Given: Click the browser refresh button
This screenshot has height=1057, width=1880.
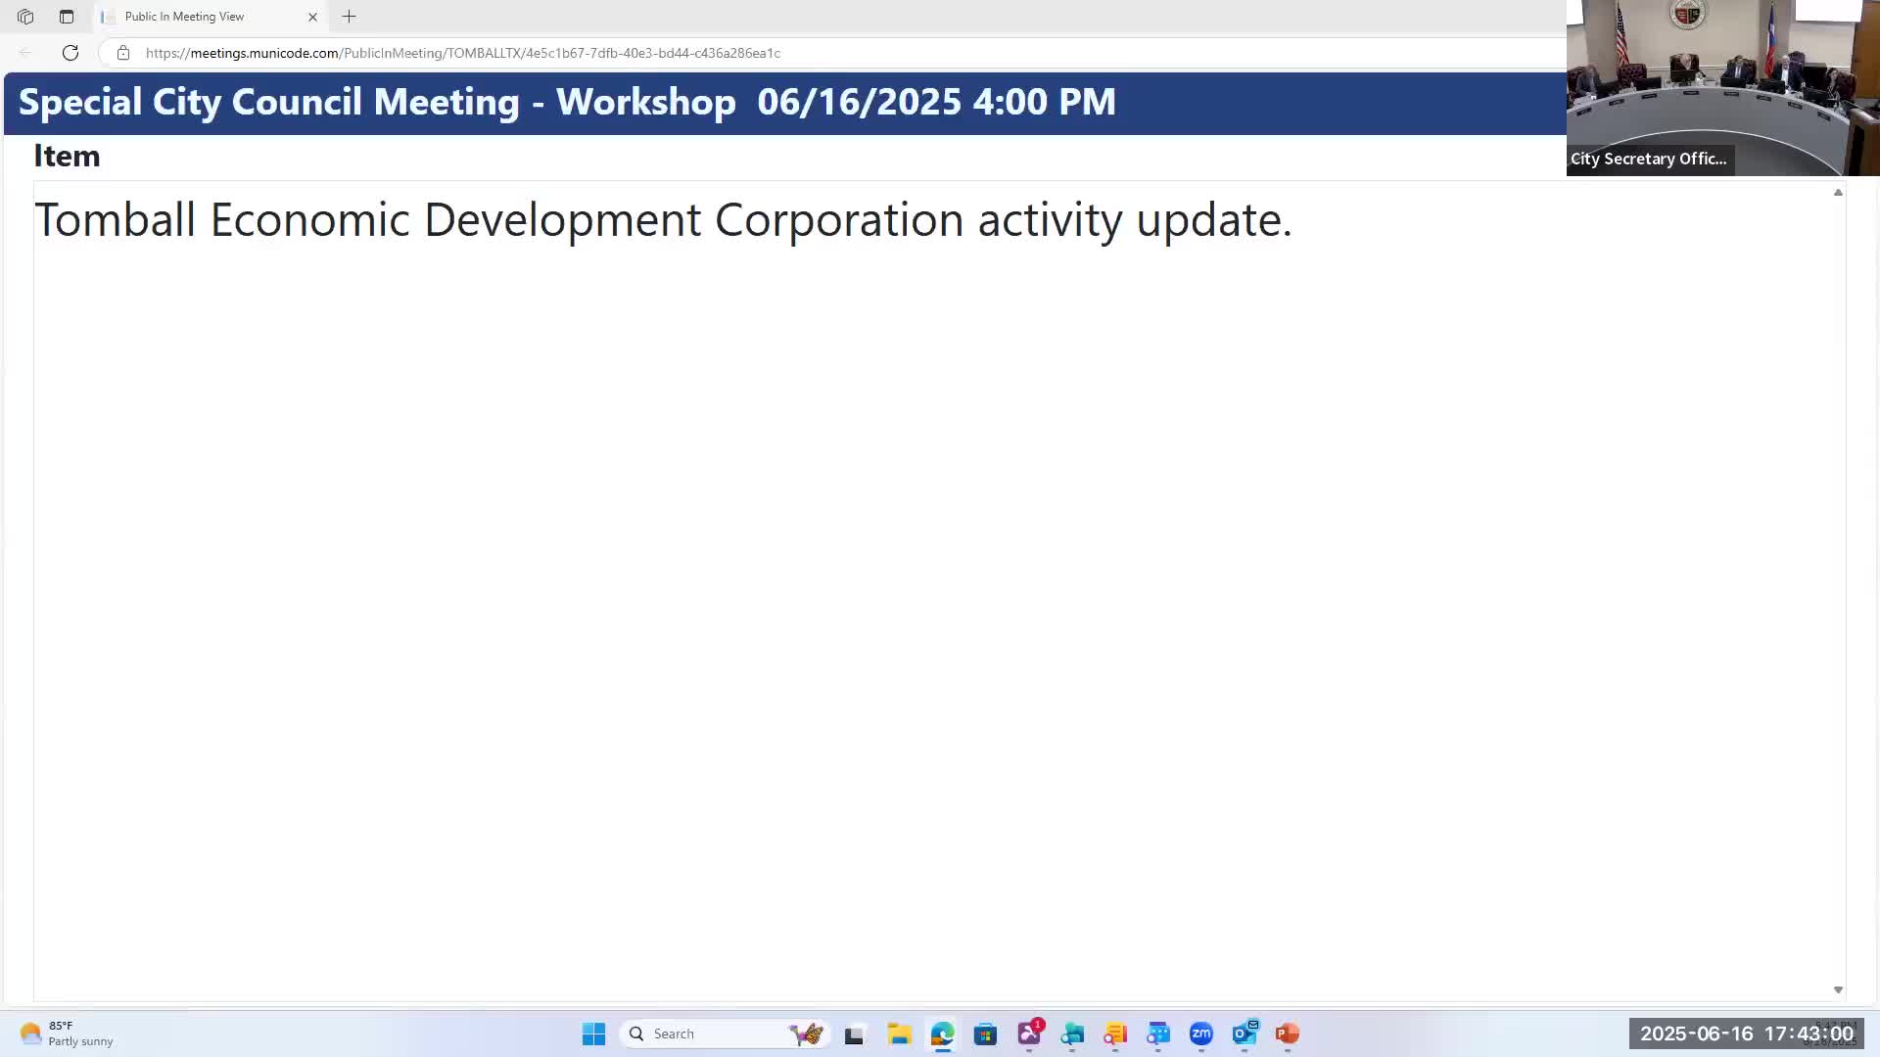Looking at the screenshot, I should (x=70, y=53).
